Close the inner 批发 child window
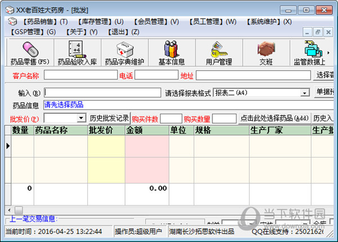 (x=328, y=32)
